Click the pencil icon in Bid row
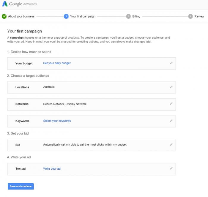This screenshot has height=197, width=208. (171, 145)
